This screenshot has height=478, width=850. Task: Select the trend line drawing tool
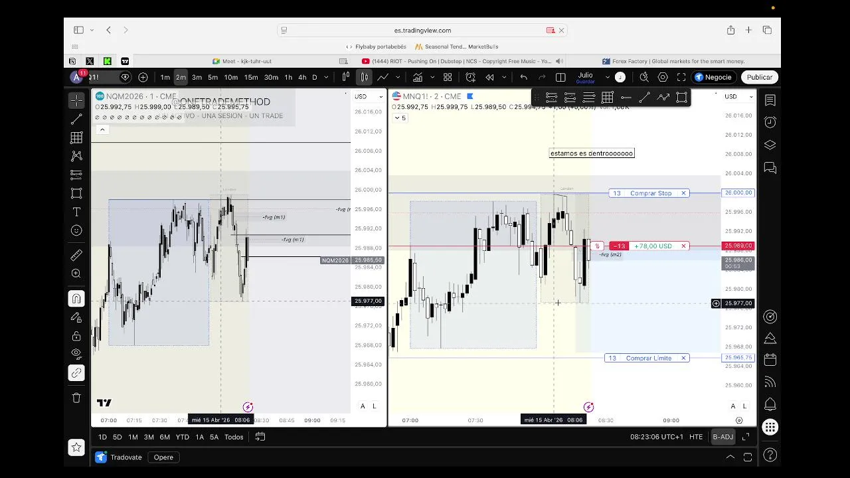(x=76, y=119)
